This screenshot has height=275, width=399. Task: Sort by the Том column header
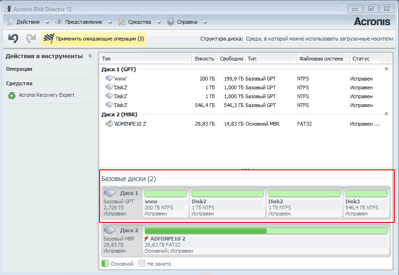pos(145,59)
